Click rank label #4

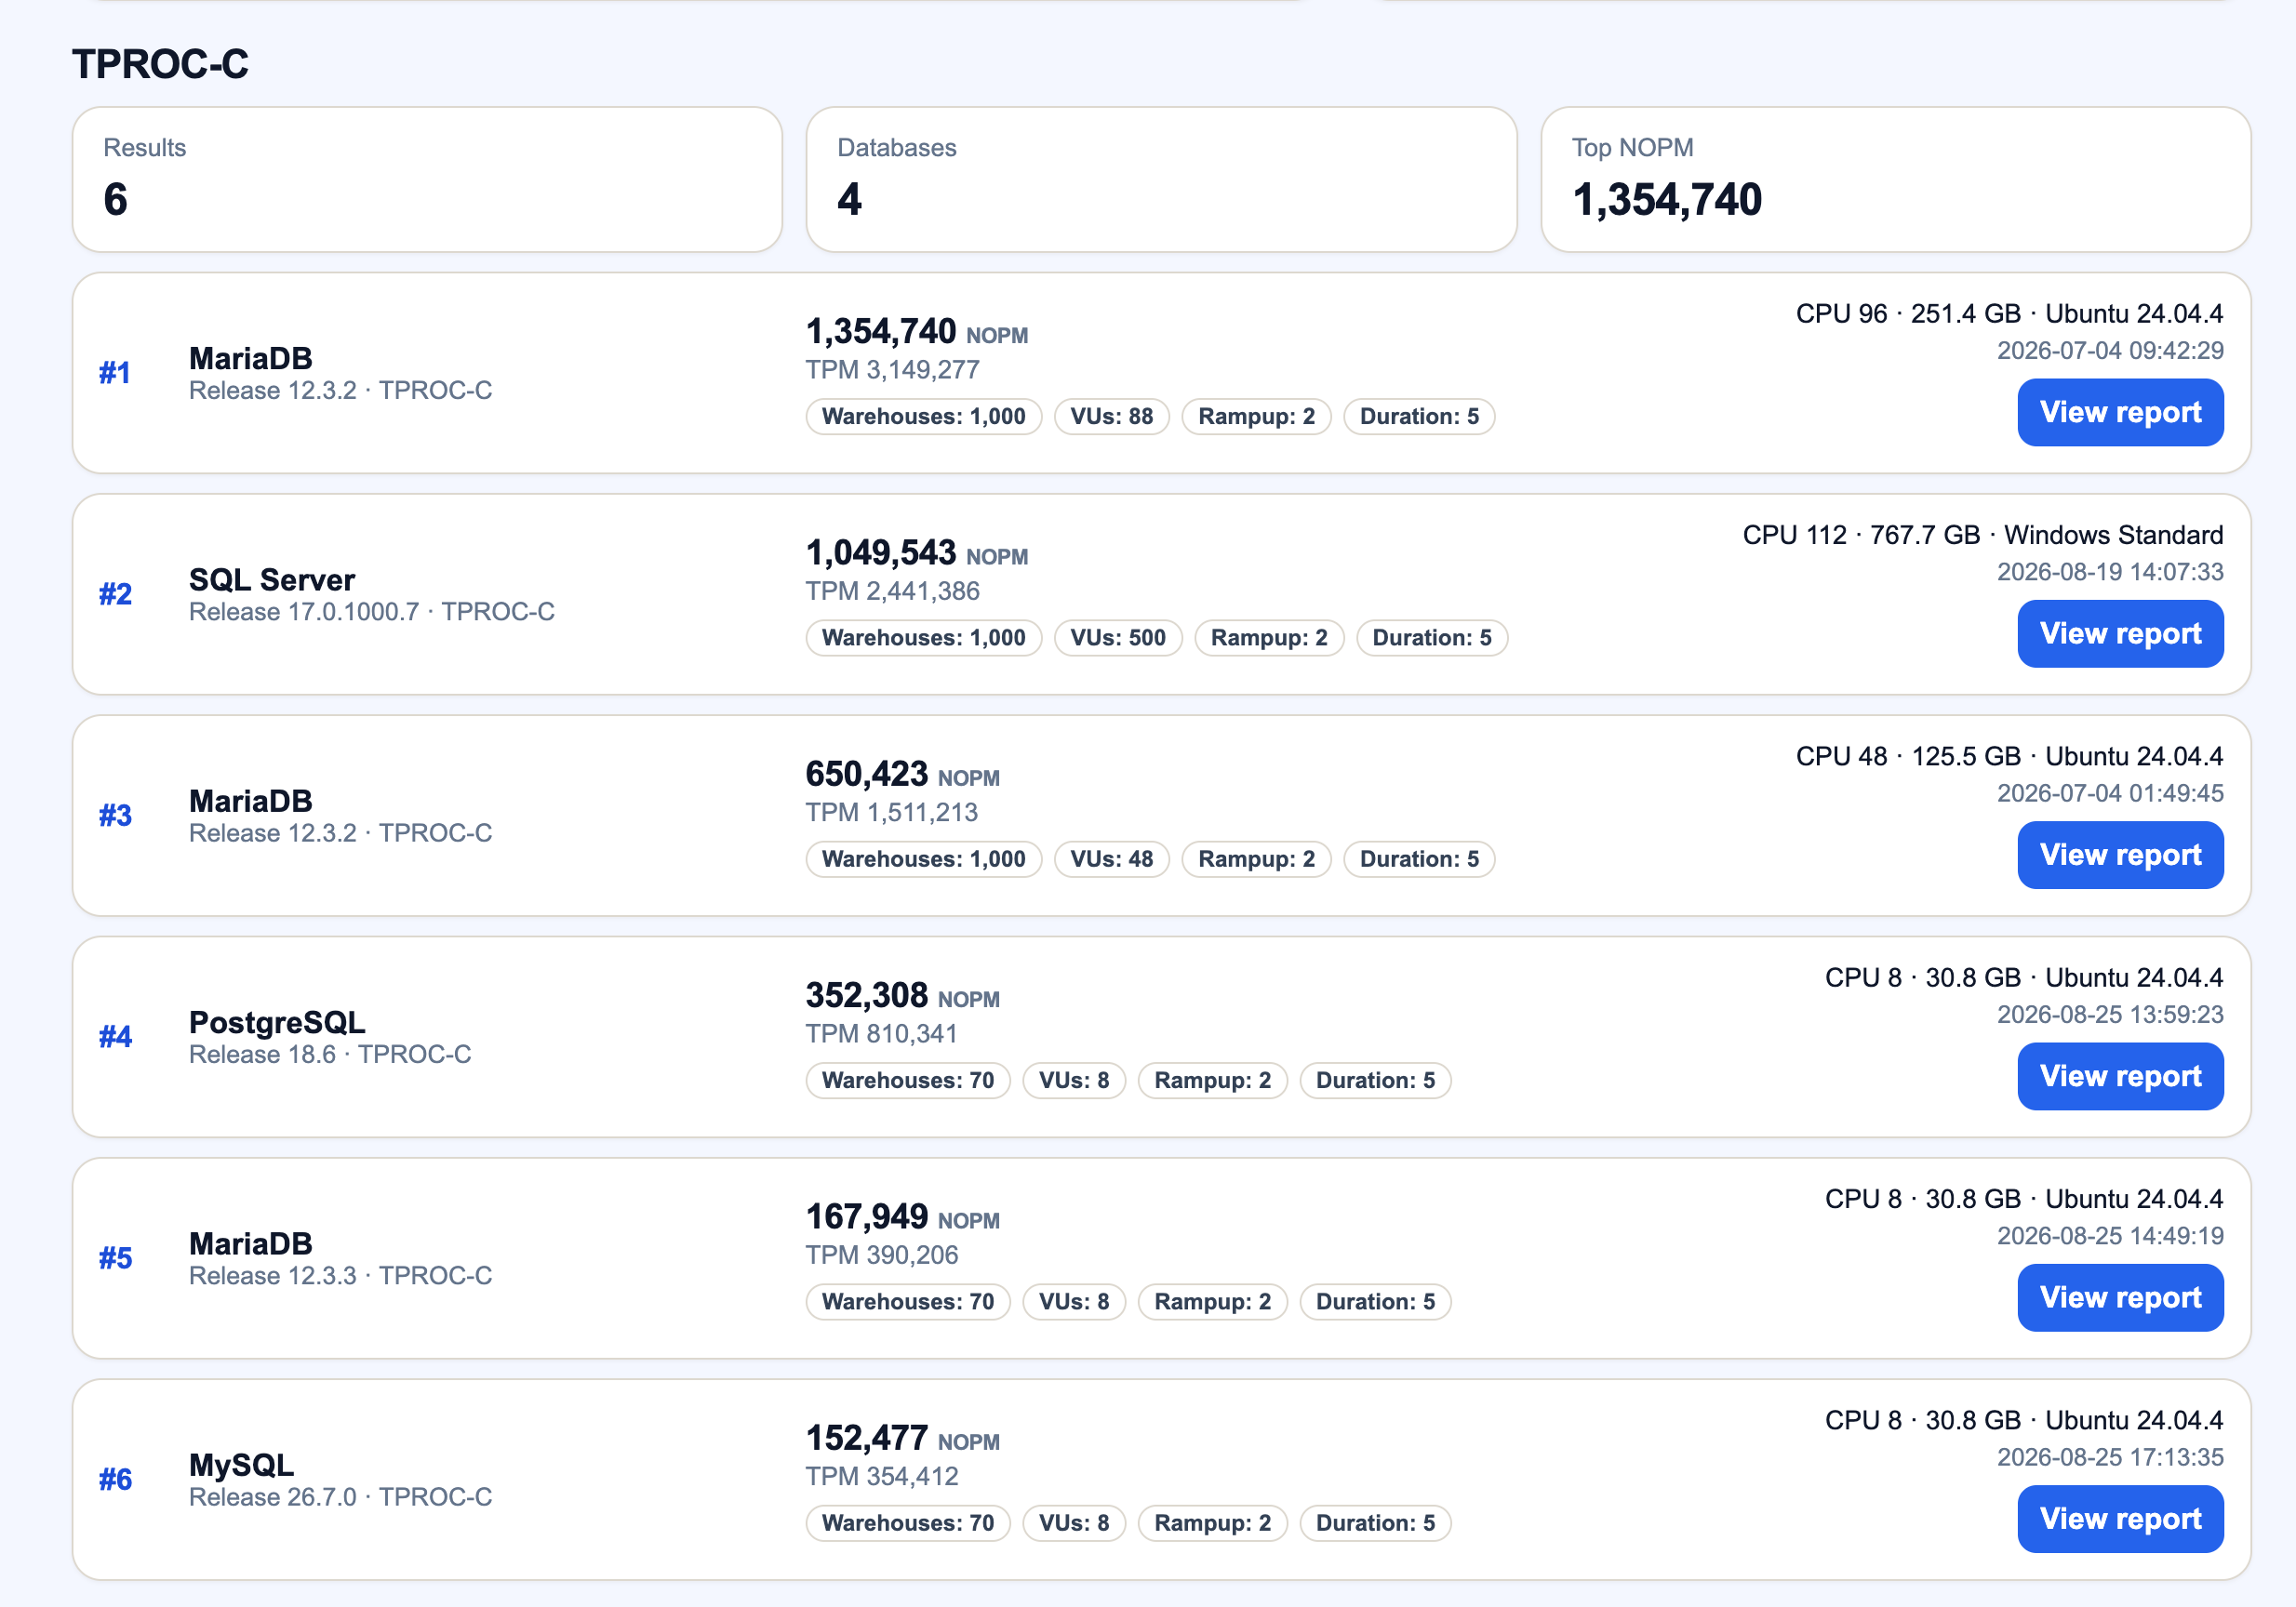pyautogui.click(x=115, y=1037)
